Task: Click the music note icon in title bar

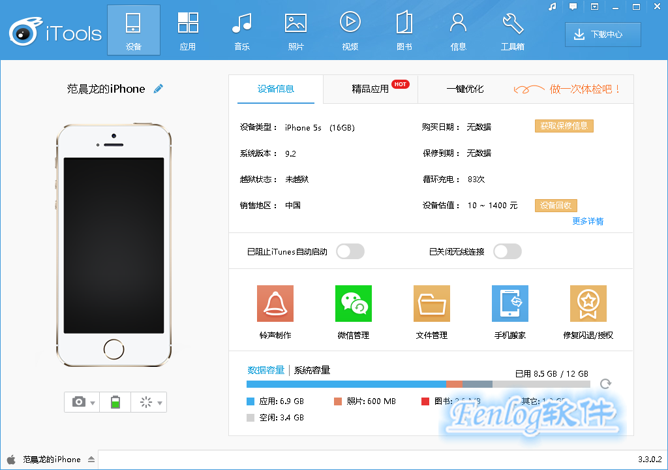Action: (x=552, y=7)
